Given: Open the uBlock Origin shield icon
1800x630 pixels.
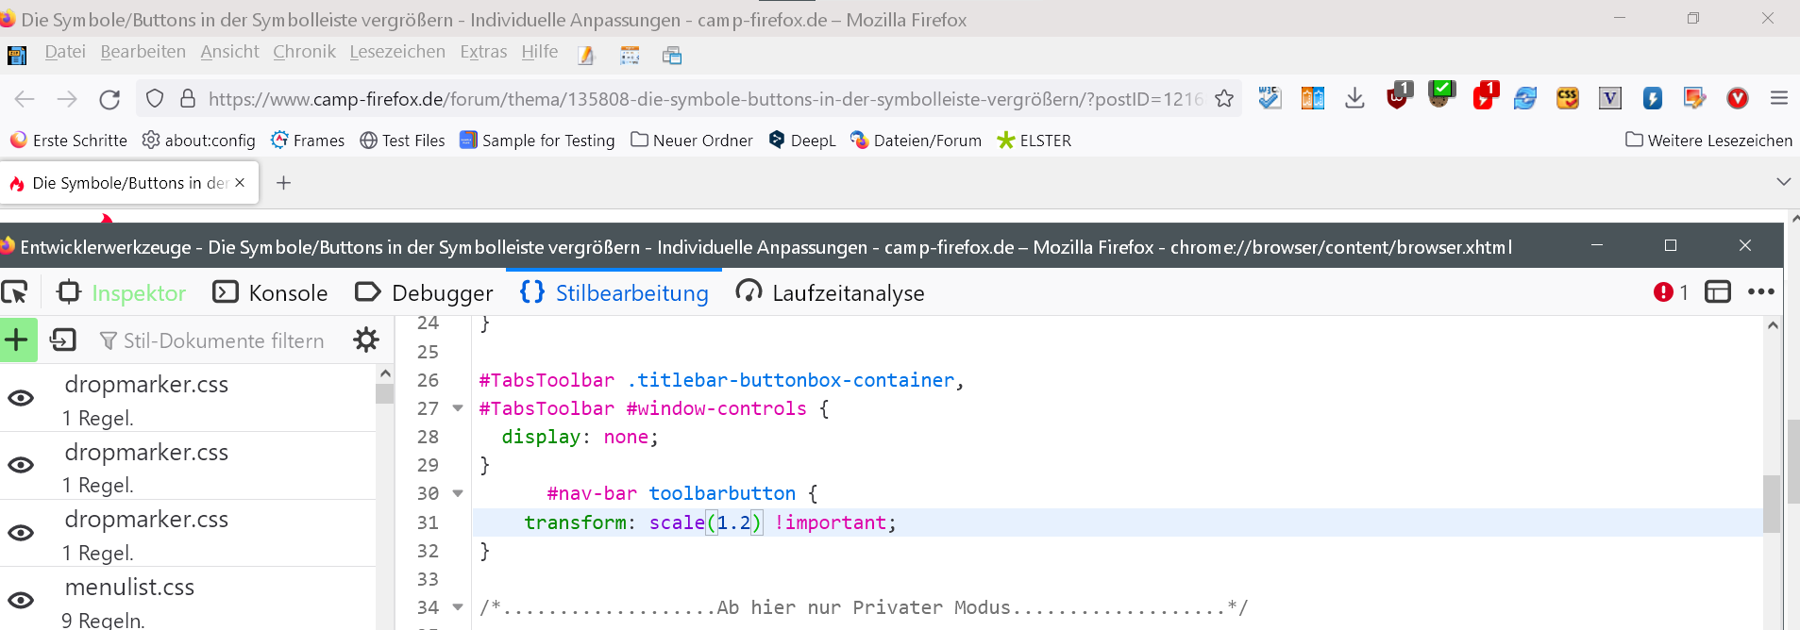Looking at the screenshot, I should pyautogui.click(x=1398, y=96).
